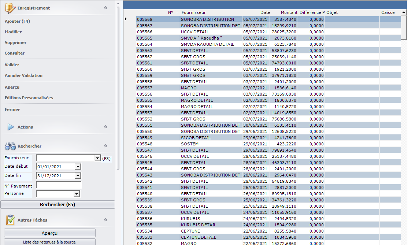Click amount 1140,5720 in row 005554
This screenshot has width=408, height=245.
click(x=285, y=107)
